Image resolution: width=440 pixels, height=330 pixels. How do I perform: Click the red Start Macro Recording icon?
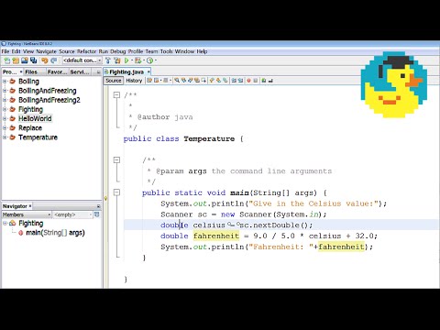[x=248, y=81]
